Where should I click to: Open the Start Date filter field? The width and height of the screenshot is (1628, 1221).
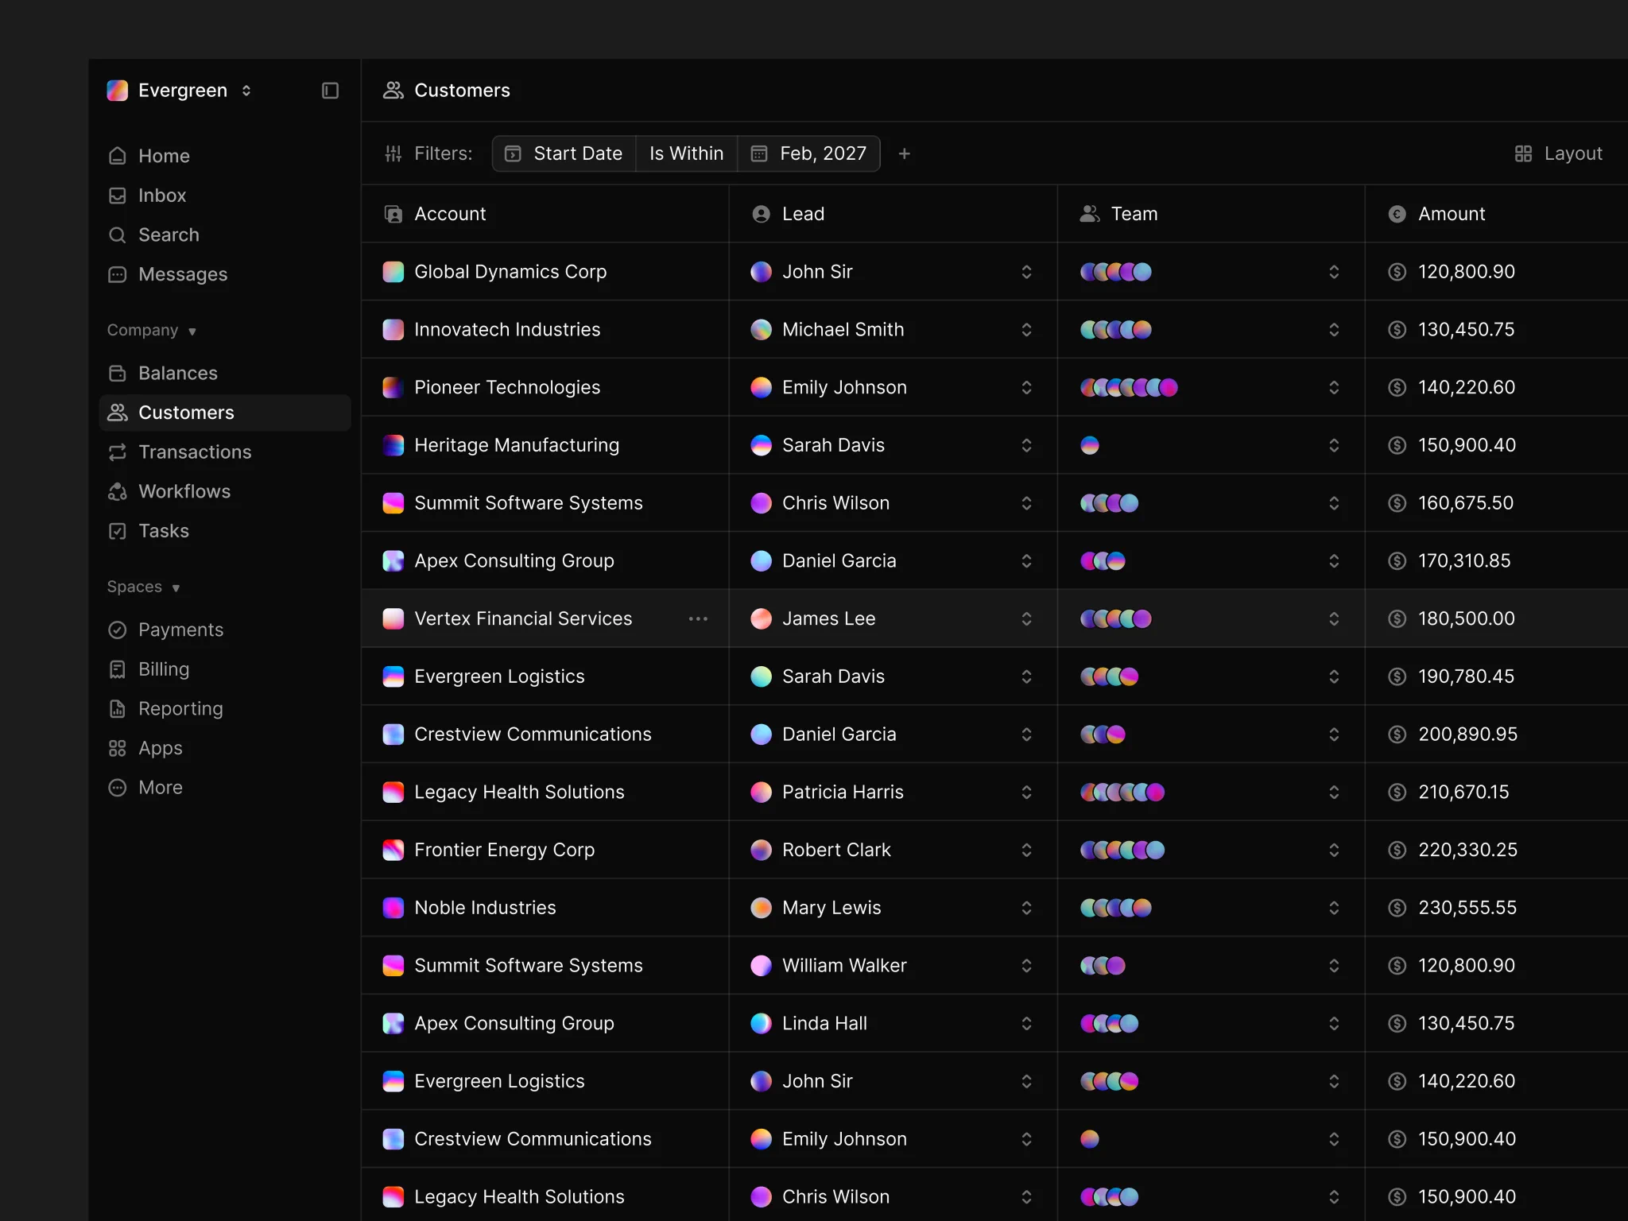pos(564,153)
